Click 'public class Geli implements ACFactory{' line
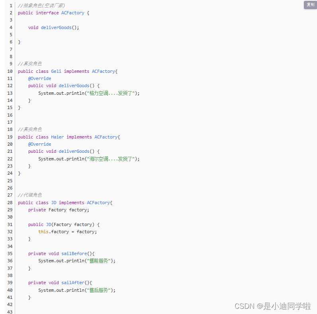This screenshot has width=317, height=314. [x=68, y=71]
